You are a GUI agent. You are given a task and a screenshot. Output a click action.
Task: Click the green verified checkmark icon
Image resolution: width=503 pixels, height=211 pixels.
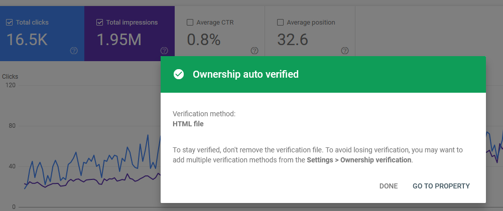tap(179, 74)
